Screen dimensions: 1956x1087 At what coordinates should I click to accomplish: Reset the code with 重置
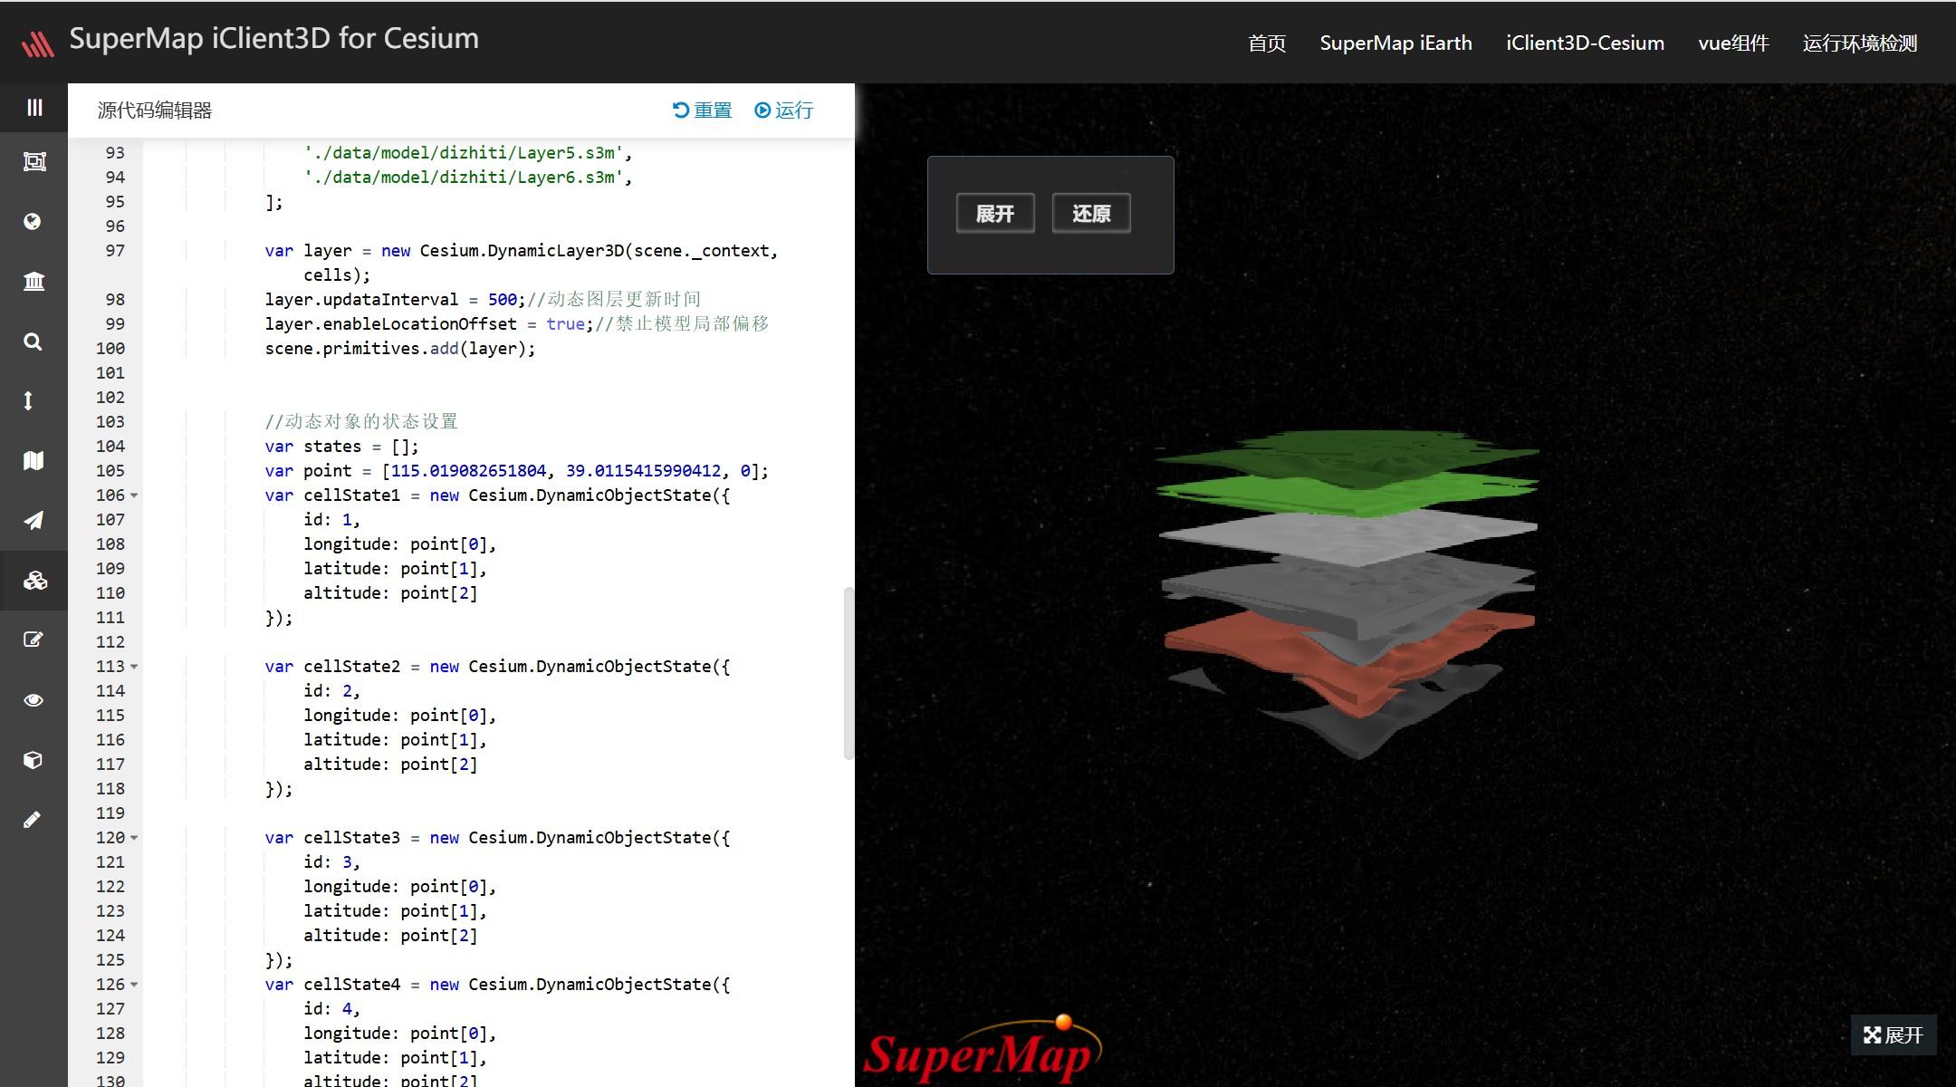(702, 111)
